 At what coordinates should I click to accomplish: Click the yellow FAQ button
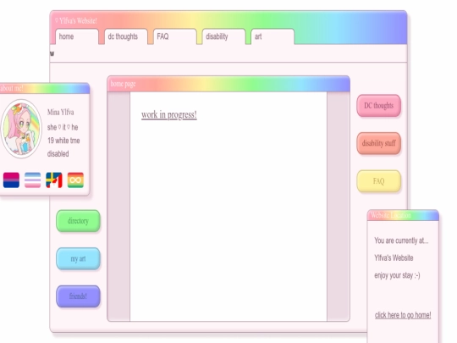click(x=378, y=181)
